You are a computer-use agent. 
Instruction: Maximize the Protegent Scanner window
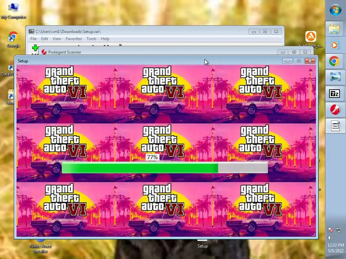[x=294, y=52]
